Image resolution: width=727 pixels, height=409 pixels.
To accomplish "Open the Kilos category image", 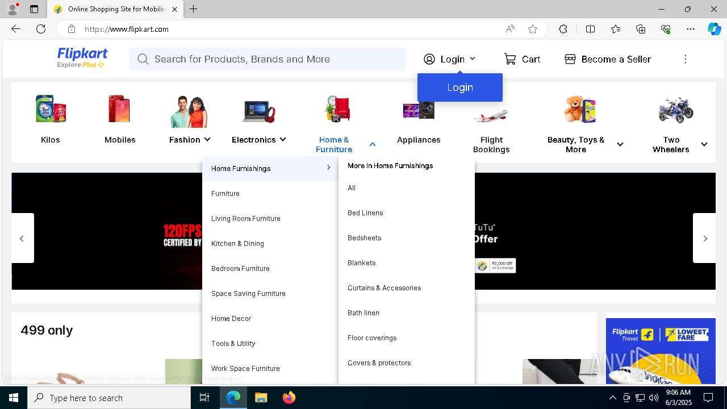I will pyautogui.click(x=51, y=109).
